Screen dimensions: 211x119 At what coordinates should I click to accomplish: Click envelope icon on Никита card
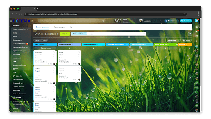(x=79, y=70)
